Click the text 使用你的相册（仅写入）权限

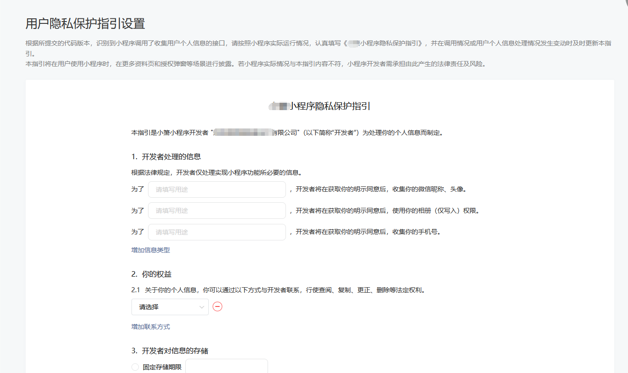pyautogui.click(x=436, y=211)
